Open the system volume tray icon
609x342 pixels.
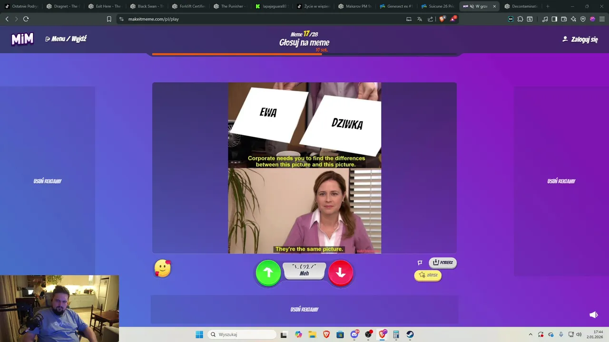(579, 334)
